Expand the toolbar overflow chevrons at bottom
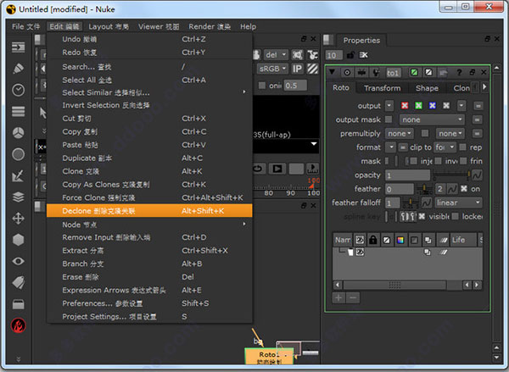Viewport: 509px width, 372px height. [18, 359]
